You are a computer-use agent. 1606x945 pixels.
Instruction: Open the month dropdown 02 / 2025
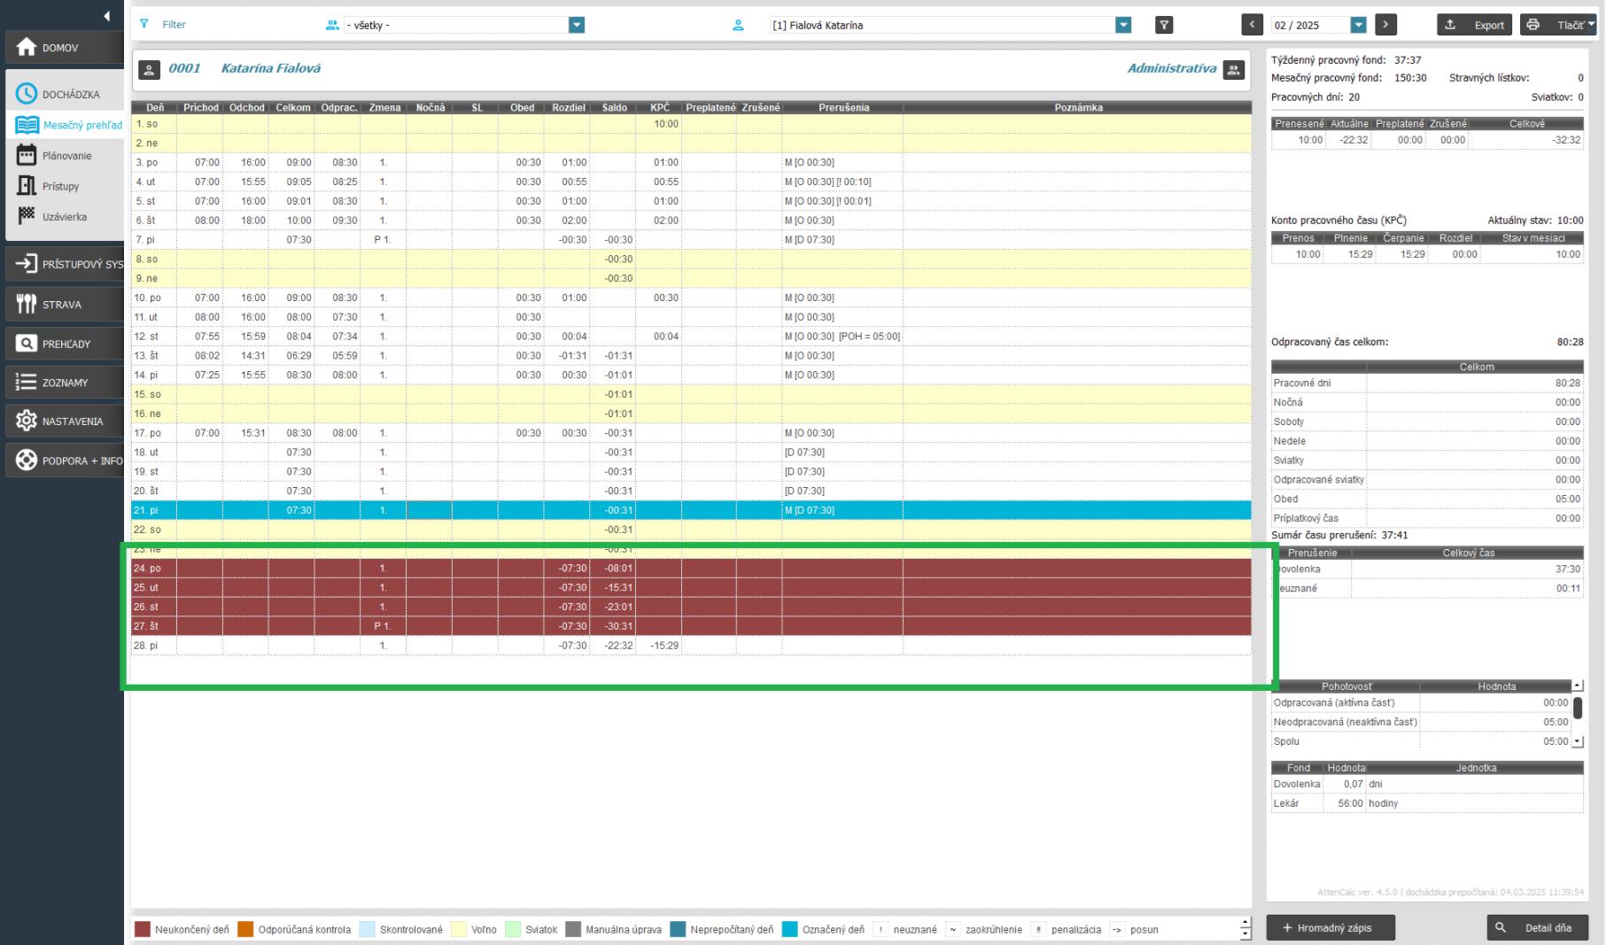coord(1358,26)
